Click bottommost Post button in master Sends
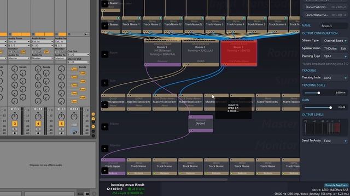The image size is (350, 196). pos(74,101)
